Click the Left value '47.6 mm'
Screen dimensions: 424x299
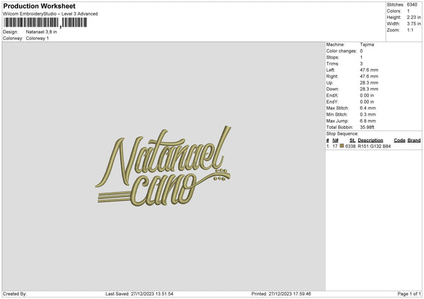tap(369, 70)
